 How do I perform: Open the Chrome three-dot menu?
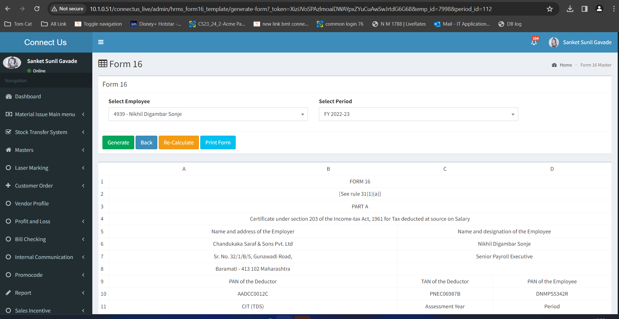pos(614,9)
